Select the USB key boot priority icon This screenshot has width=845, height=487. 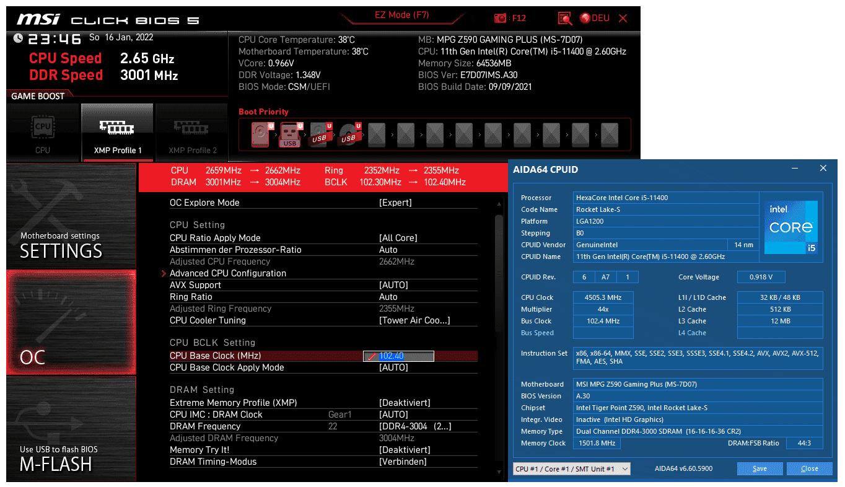(x=291, y=134)
